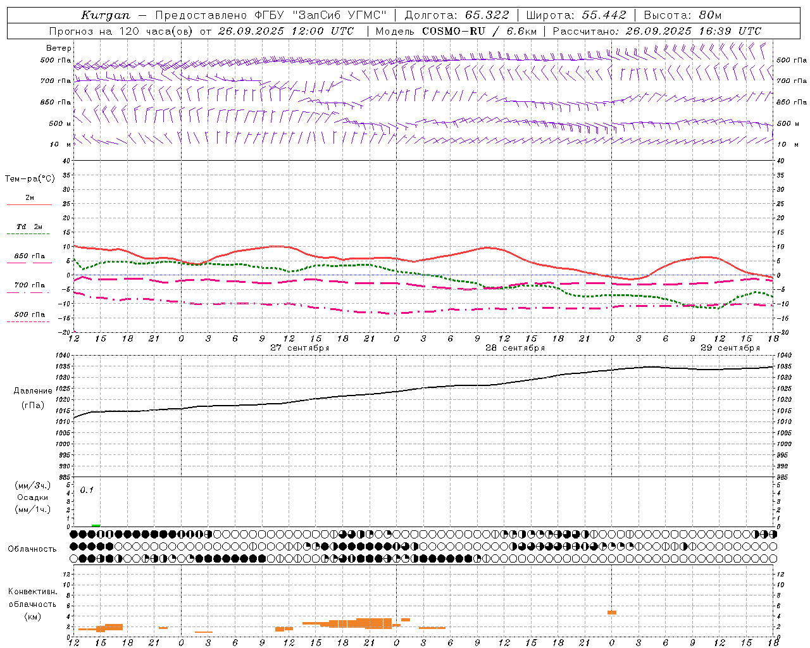Click the '(мм/1ч.)' precipitation unit label
Viewport: 810px width, 648px height.
point(33,509)
